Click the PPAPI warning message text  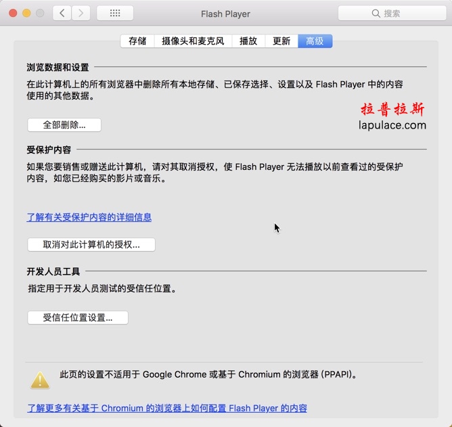point(208,374)
